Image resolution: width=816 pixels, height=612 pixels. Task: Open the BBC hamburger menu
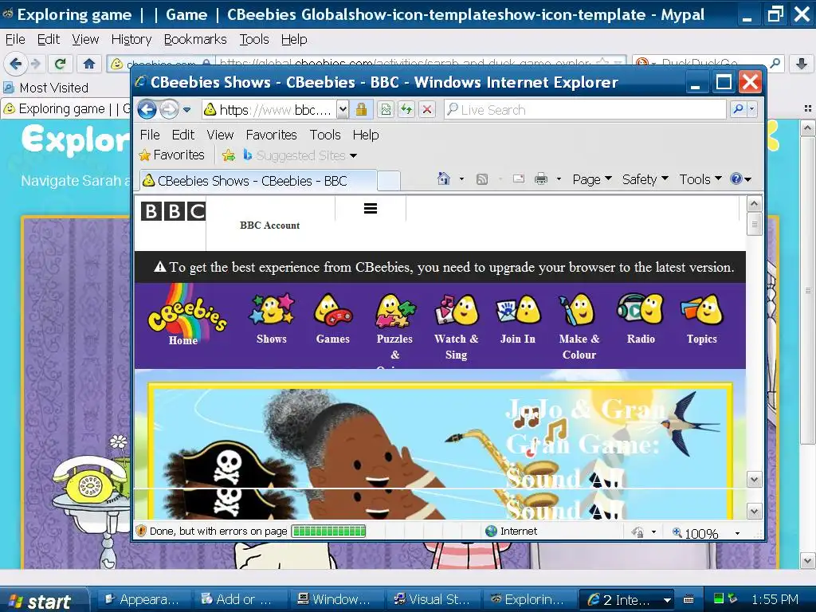point(371,209)
